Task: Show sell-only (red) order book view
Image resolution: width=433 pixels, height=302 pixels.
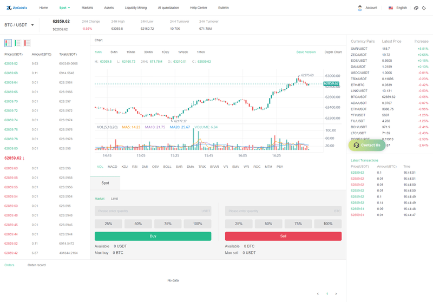Action: pos(27,43)
